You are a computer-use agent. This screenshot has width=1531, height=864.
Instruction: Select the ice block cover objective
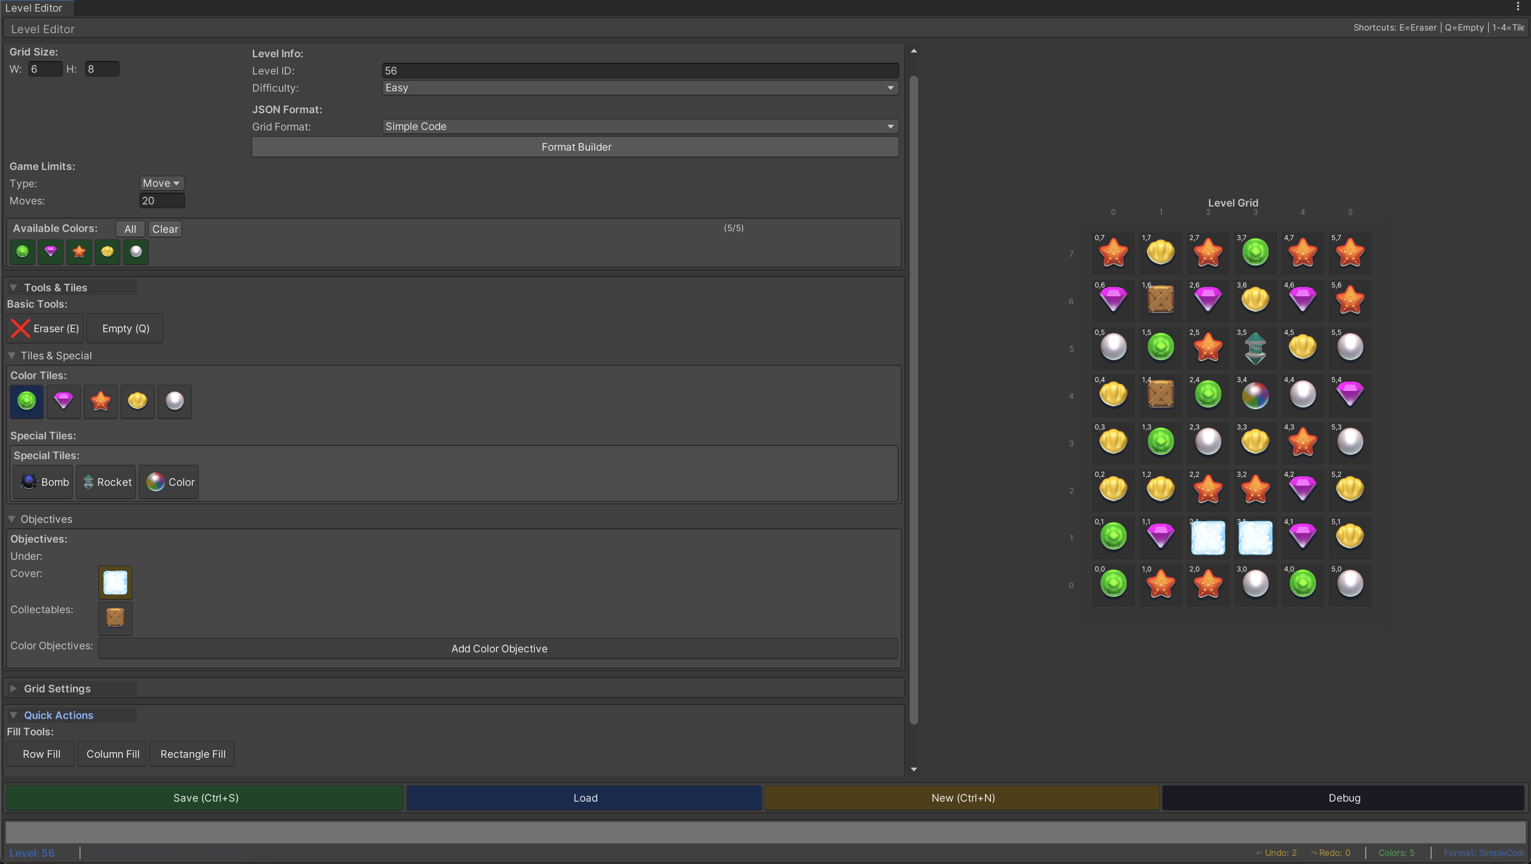click(x=115, y=582)
